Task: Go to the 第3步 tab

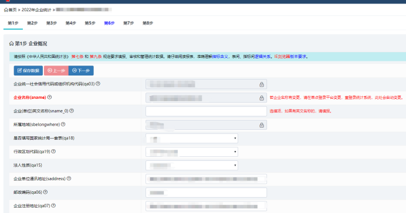Action: [x=51, y=23]
